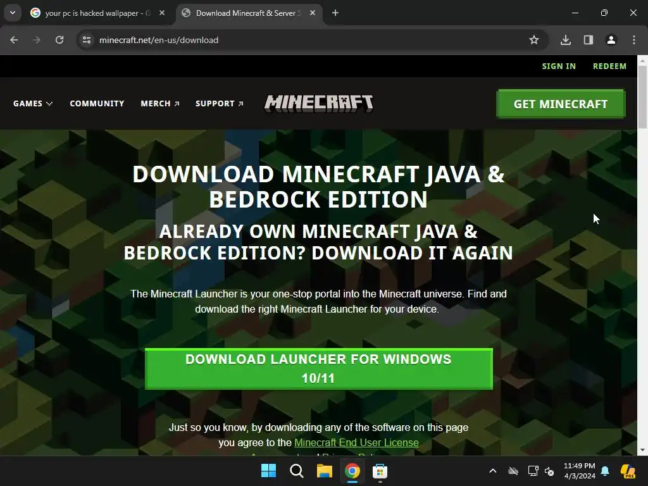This screenshot has width=648, height=486.
Task: Click the Chrome taskbar icon
Action: pos(352,471)
